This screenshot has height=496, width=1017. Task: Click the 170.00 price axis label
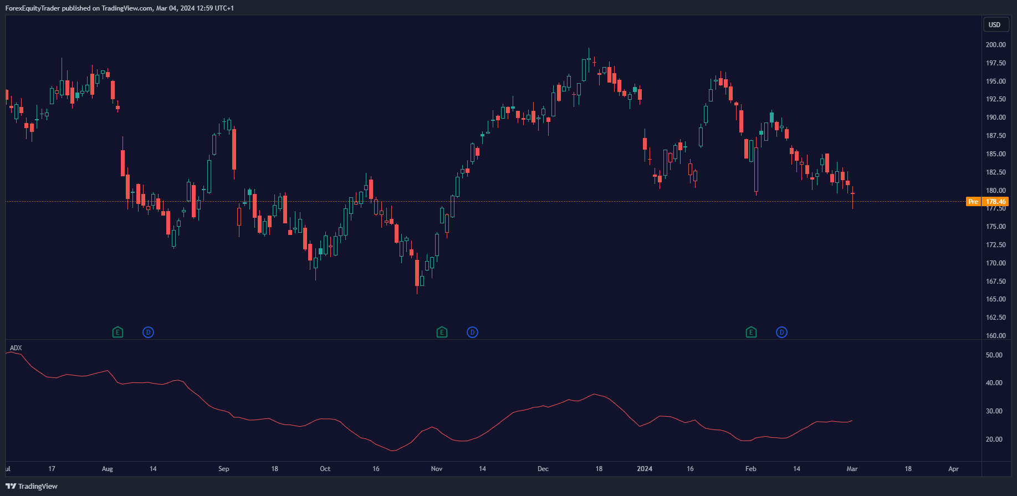tap(995, 263)
